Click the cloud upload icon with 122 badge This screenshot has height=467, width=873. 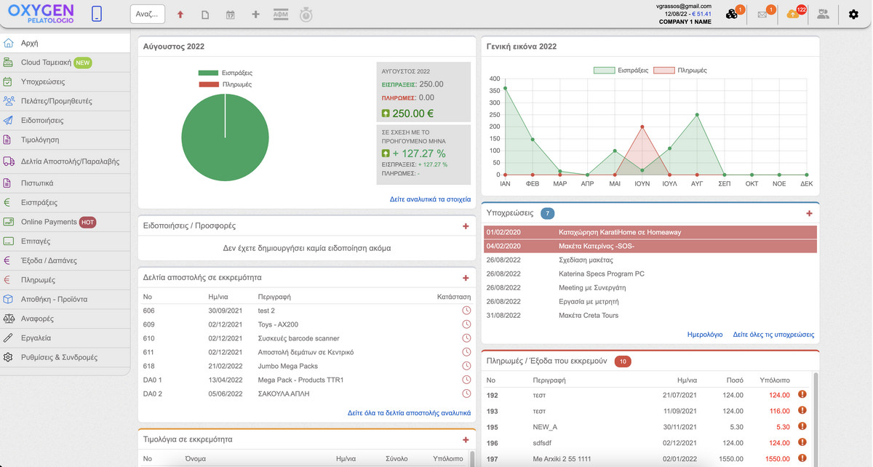click(793, 14)
